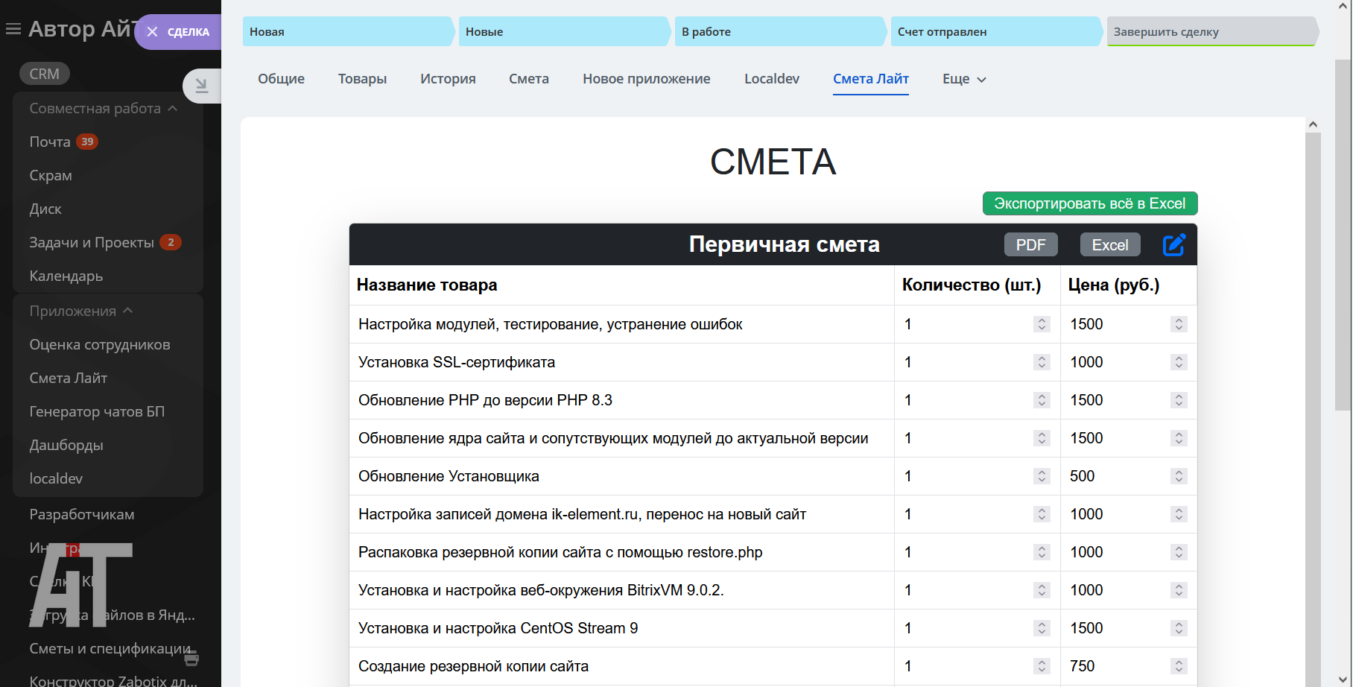The height and width of the screenshot is (687, 1353).
Task: Select the Новое приложение tab
Action: click(647, 79)
